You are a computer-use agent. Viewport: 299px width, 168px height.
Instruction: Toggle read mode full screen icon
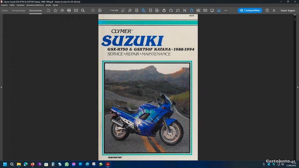(x=212, y=10)
